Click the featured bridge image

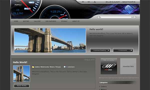coord(50,41)
